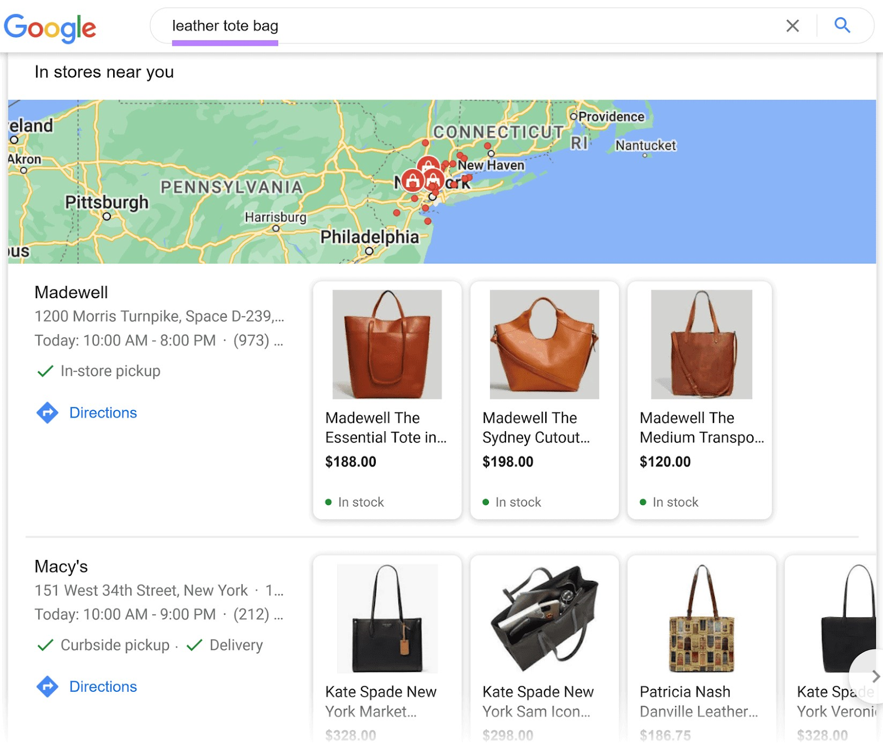Open Madewell The Essential Tote product image
The width and height of the screenshot is (883, 747).
click(387, 345)
